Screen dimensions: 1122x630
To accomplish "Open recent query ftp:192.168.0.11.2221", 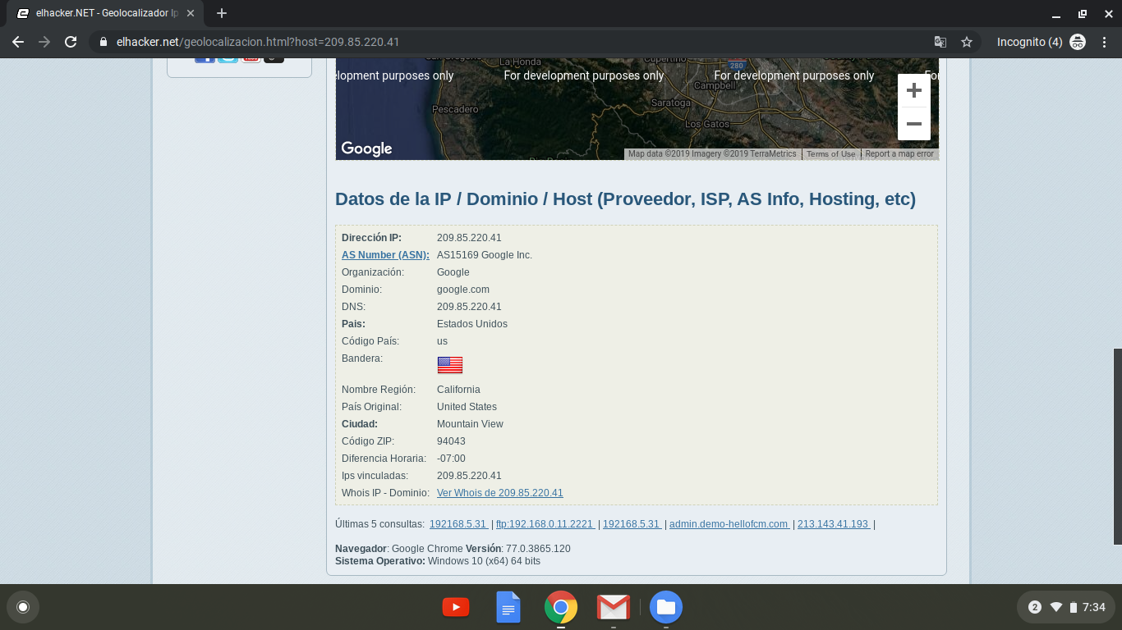I will click(545, 524).
